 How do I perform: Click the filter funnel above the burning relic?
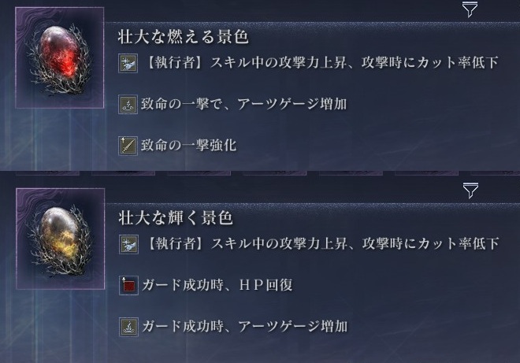(470, 9)
